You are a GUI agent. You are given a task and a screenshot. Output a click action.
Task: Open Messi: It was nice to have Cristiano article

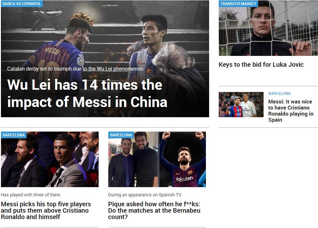tap(291, 111)
